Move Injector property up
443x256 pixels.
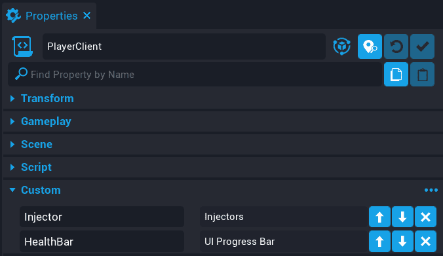379,217
